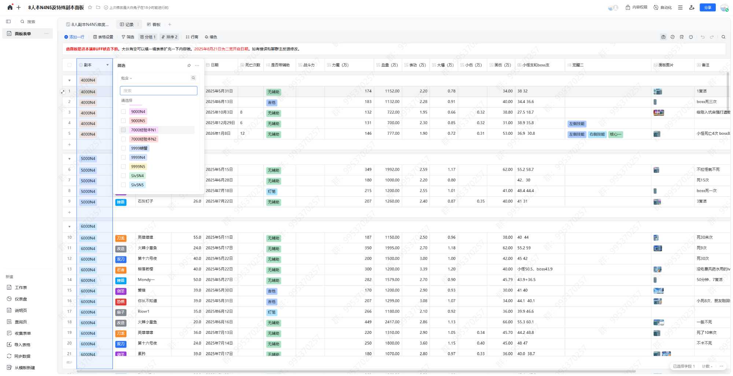Star this document as favorite
The width and height of the screenshot is (733, 376).
[x=90, y=7]
